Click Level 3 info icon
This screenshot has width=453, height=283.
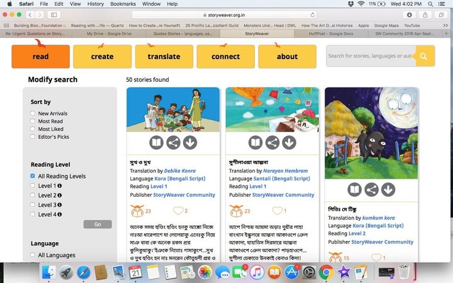60,205
